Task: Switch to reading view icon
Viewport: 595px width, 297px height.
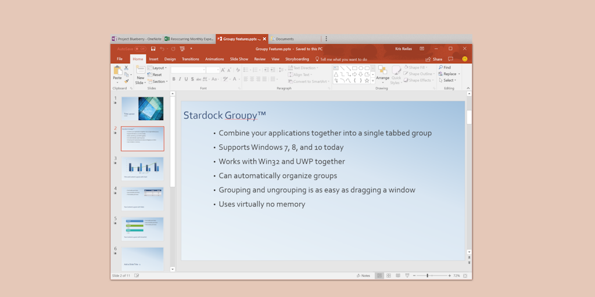Action: (x=397, y=276)
